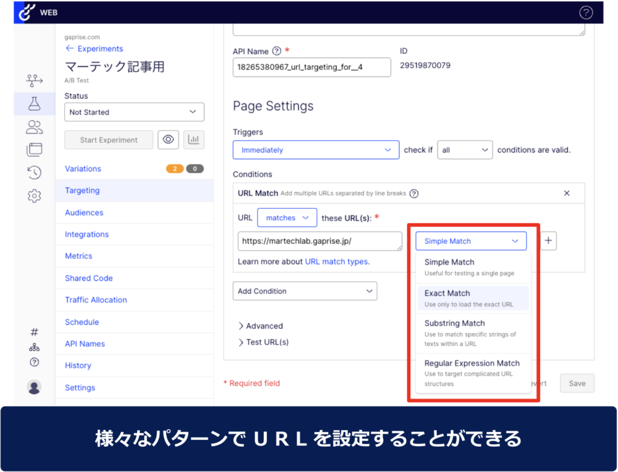Click the Settings gear icon in sidebar
Viewport: 618px width, 472px height.
coord(34,196)
